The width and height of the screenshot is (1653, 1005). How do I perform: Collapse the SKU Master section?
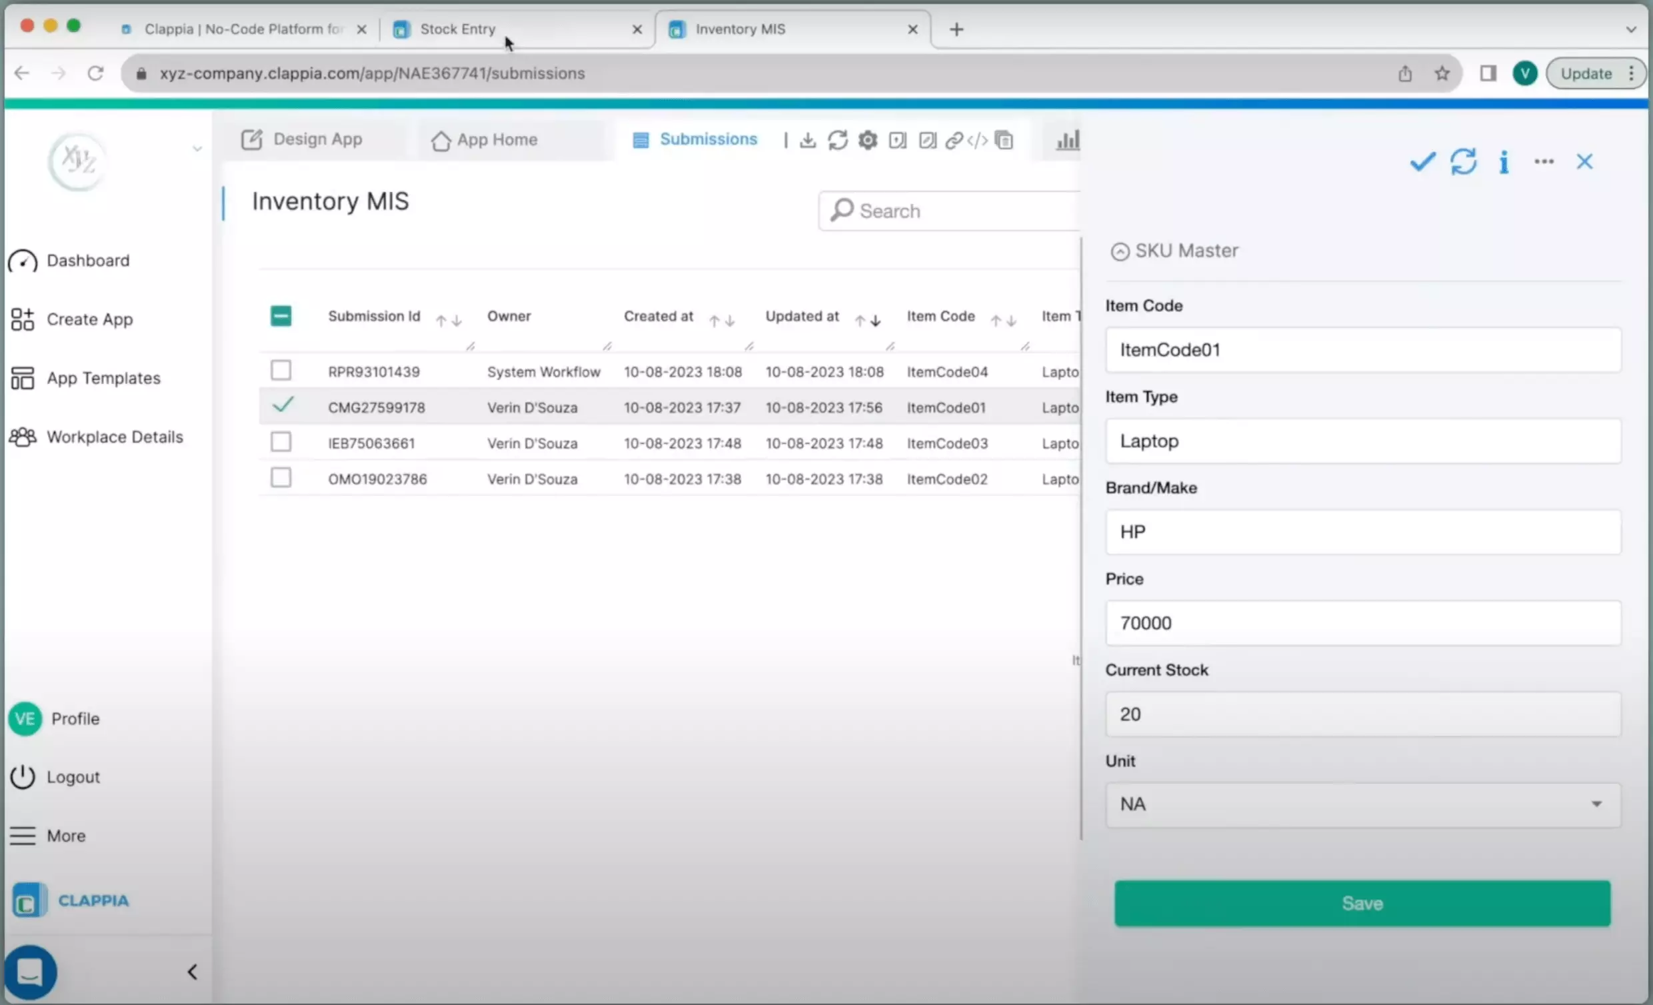coord(1120,251)
